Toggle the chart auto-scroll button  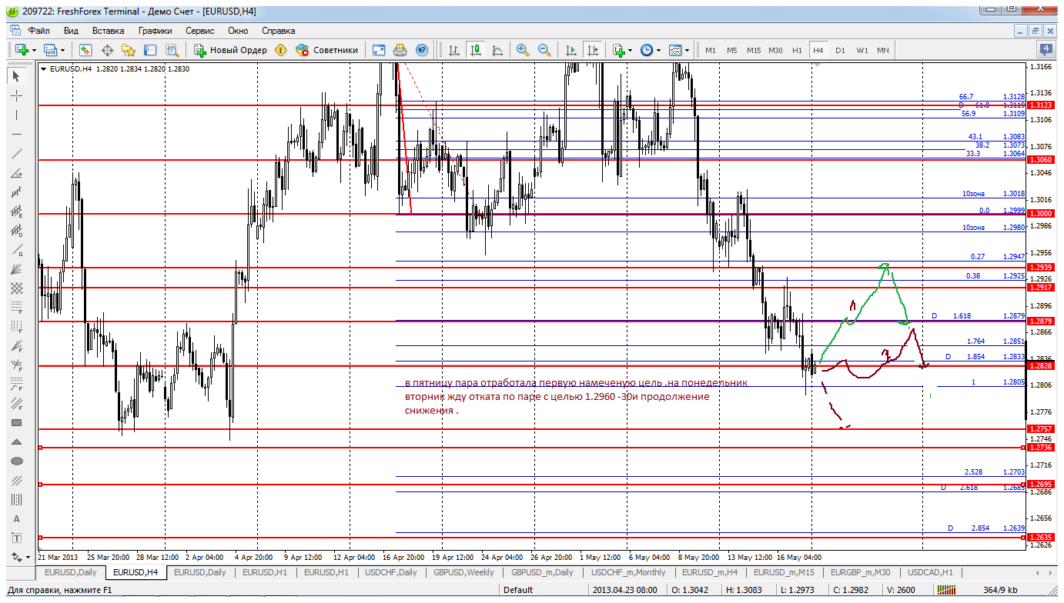pos(570,50)
